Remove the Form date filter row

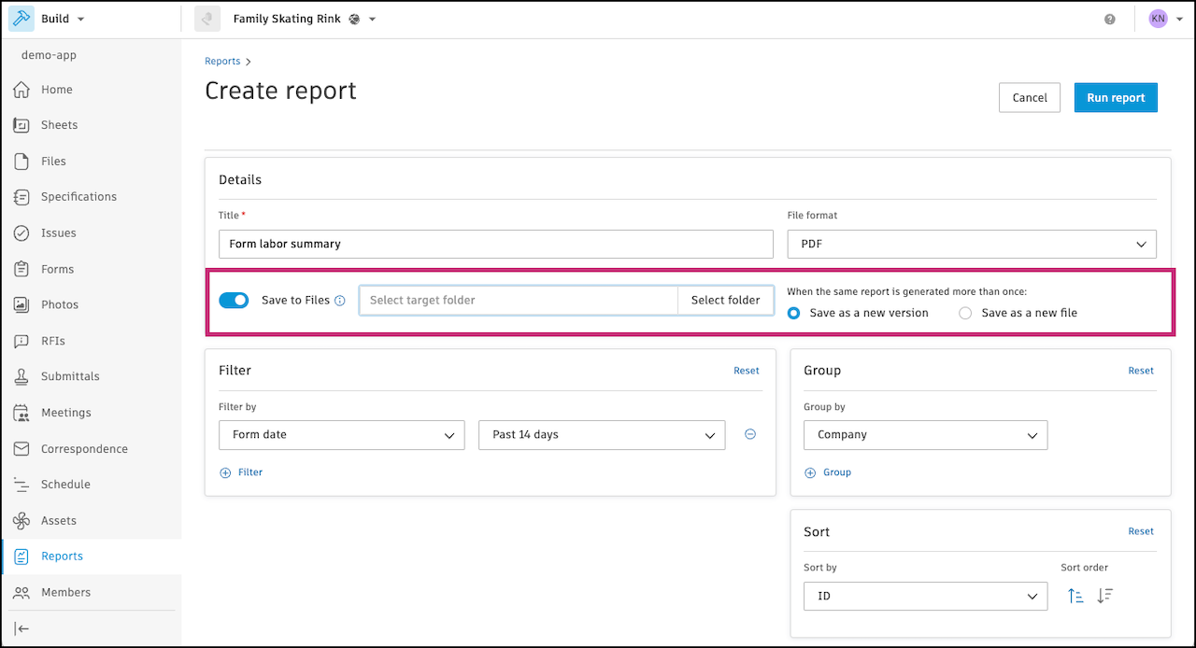pos(749,434)
